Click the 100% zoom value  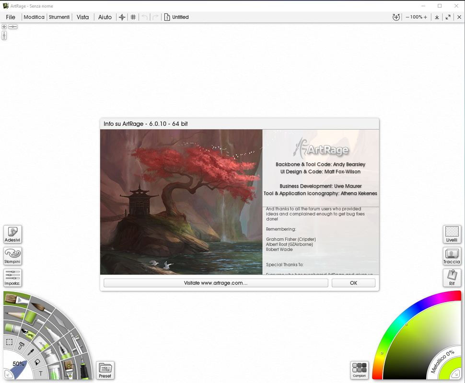tap(417, 17)
